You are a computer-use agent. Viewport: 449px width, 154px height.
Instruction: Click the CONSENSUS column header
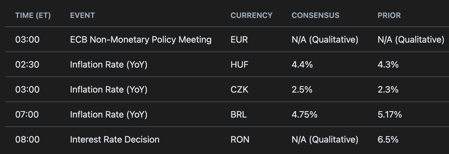click(315, 15)
